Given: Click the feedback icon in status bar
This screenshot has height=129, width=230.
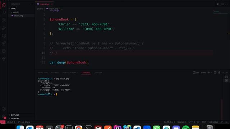Looking at the screenshot, I should pos(222,122).
